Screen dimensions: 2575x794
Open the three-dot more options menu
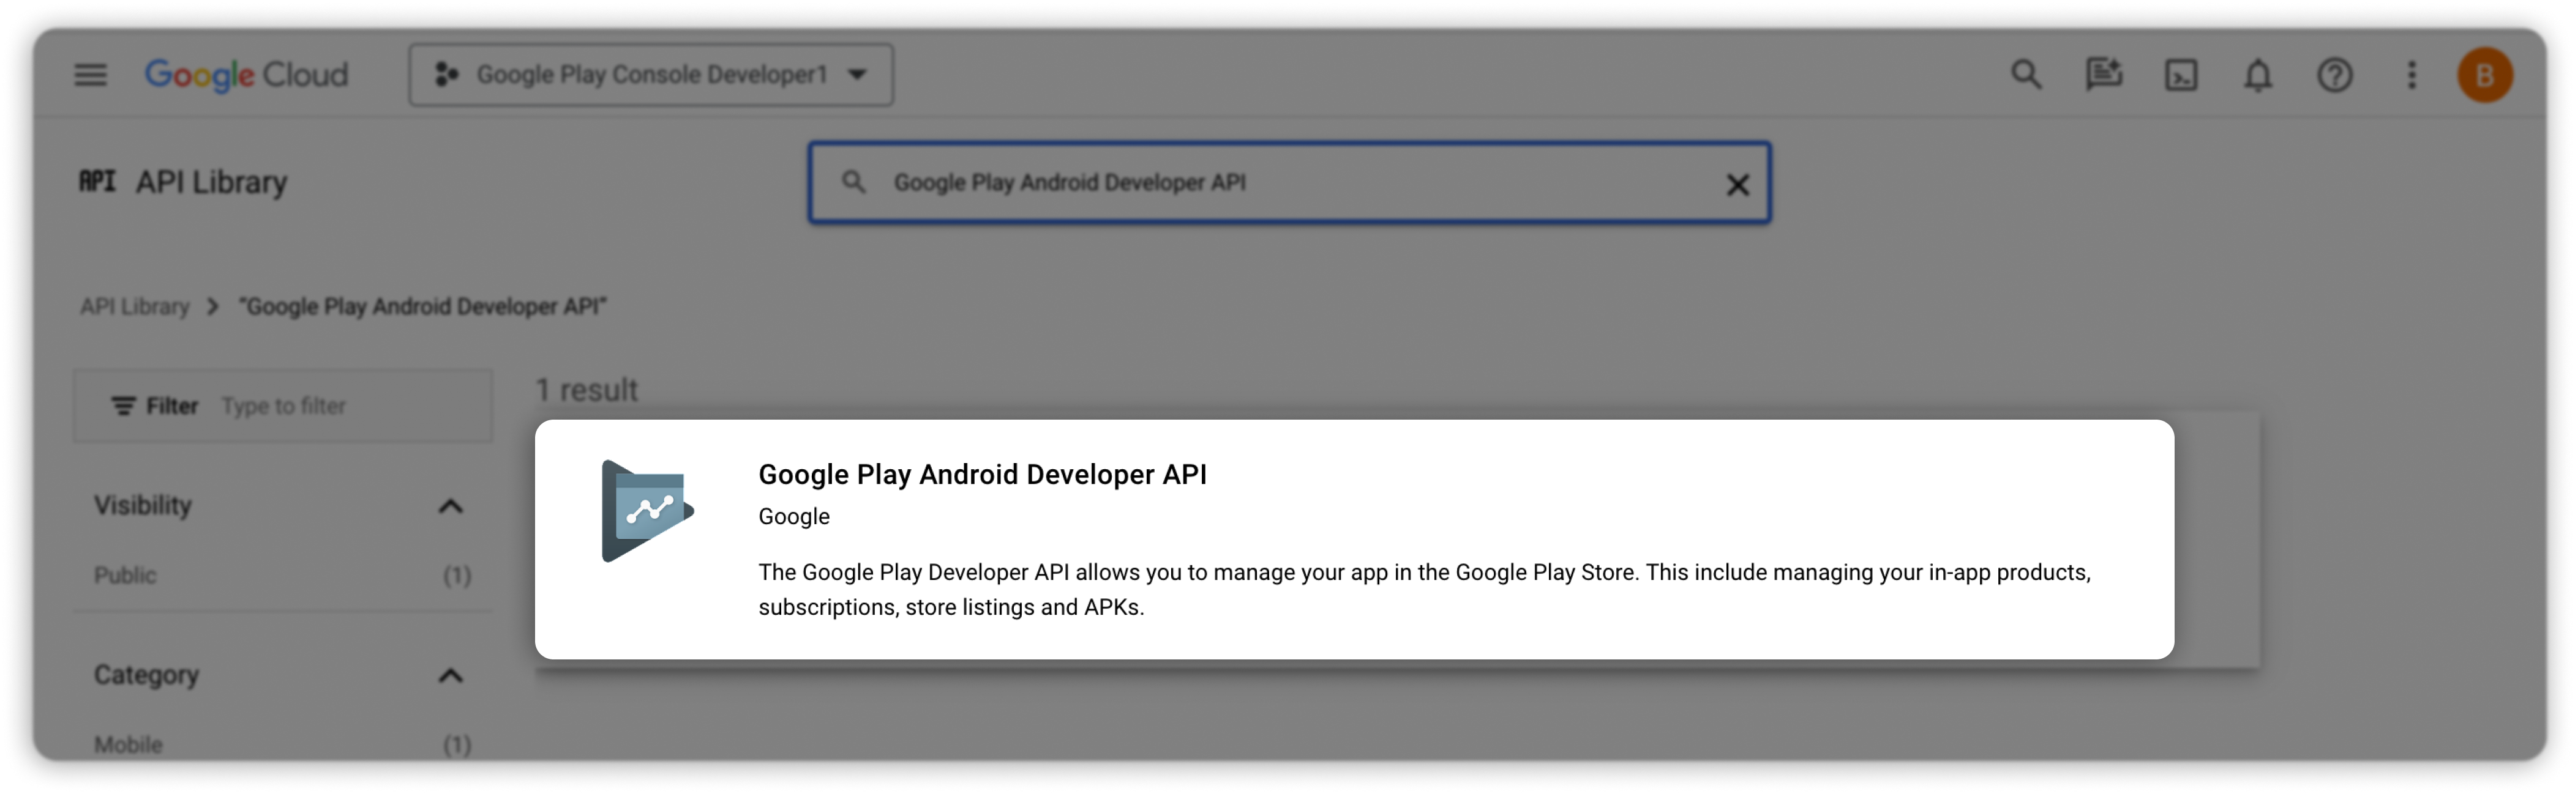(x=2412, y=76)
